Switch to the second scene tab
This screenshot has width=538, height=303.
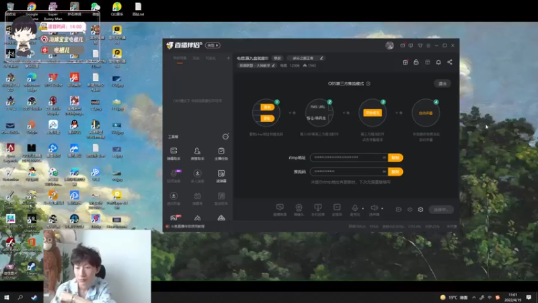(196, 58)
